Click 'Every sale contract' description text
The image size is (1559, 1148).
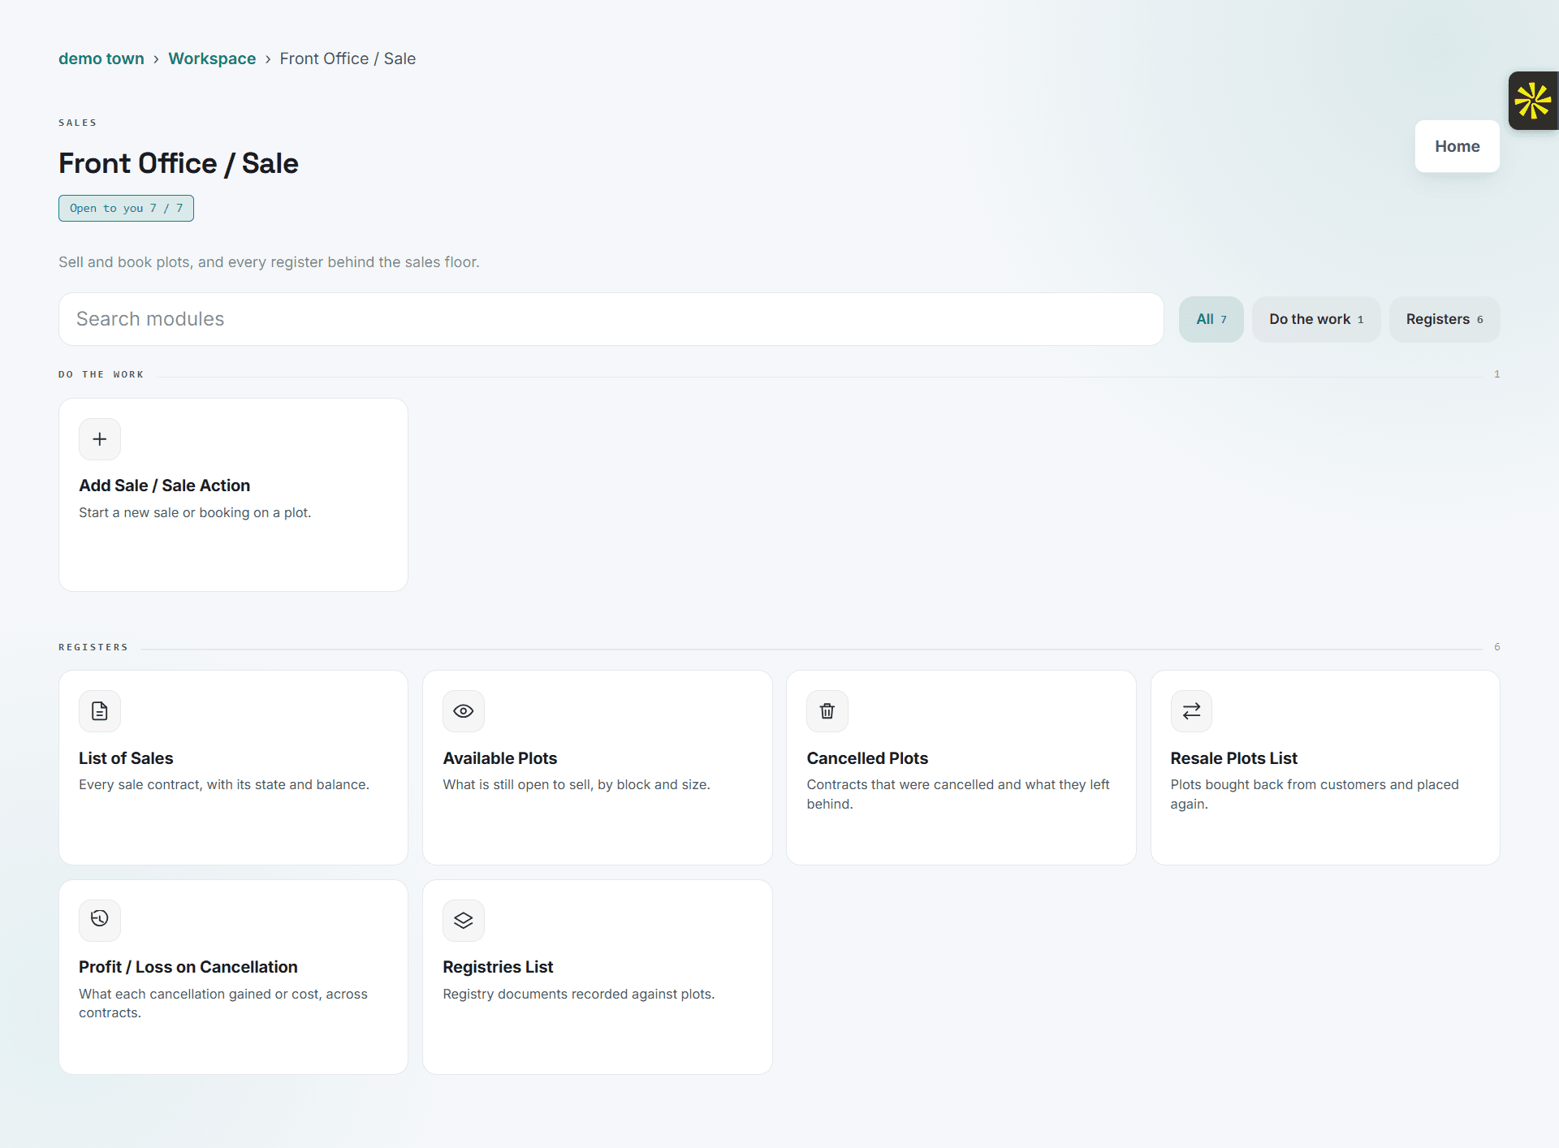pyautogui.click(x=224, y=784)
